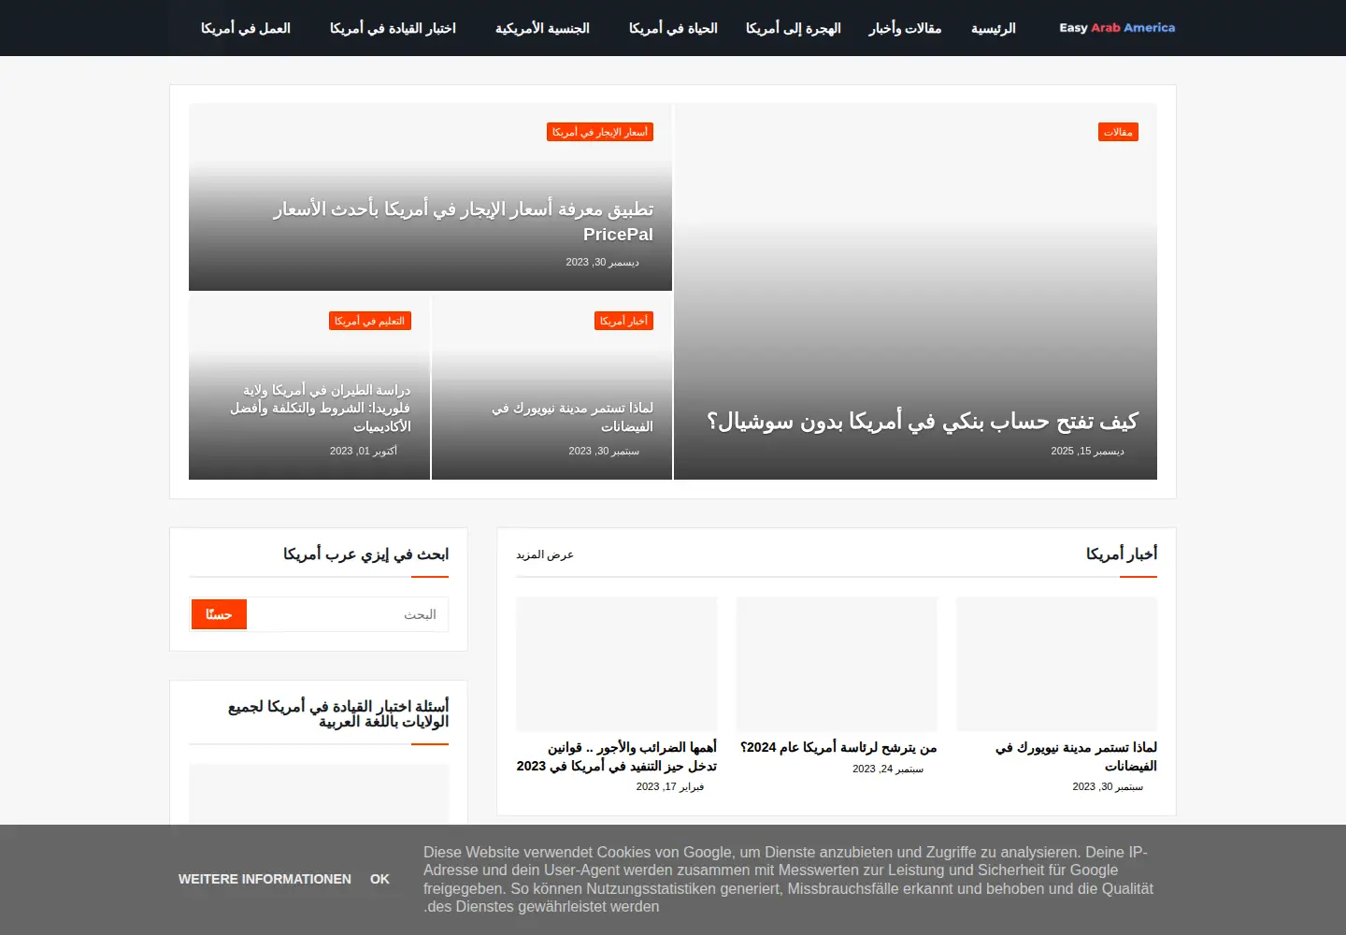1346x935 pixels.
Task: Open New York floods news thumbnail
Action: click(1056, 664)
